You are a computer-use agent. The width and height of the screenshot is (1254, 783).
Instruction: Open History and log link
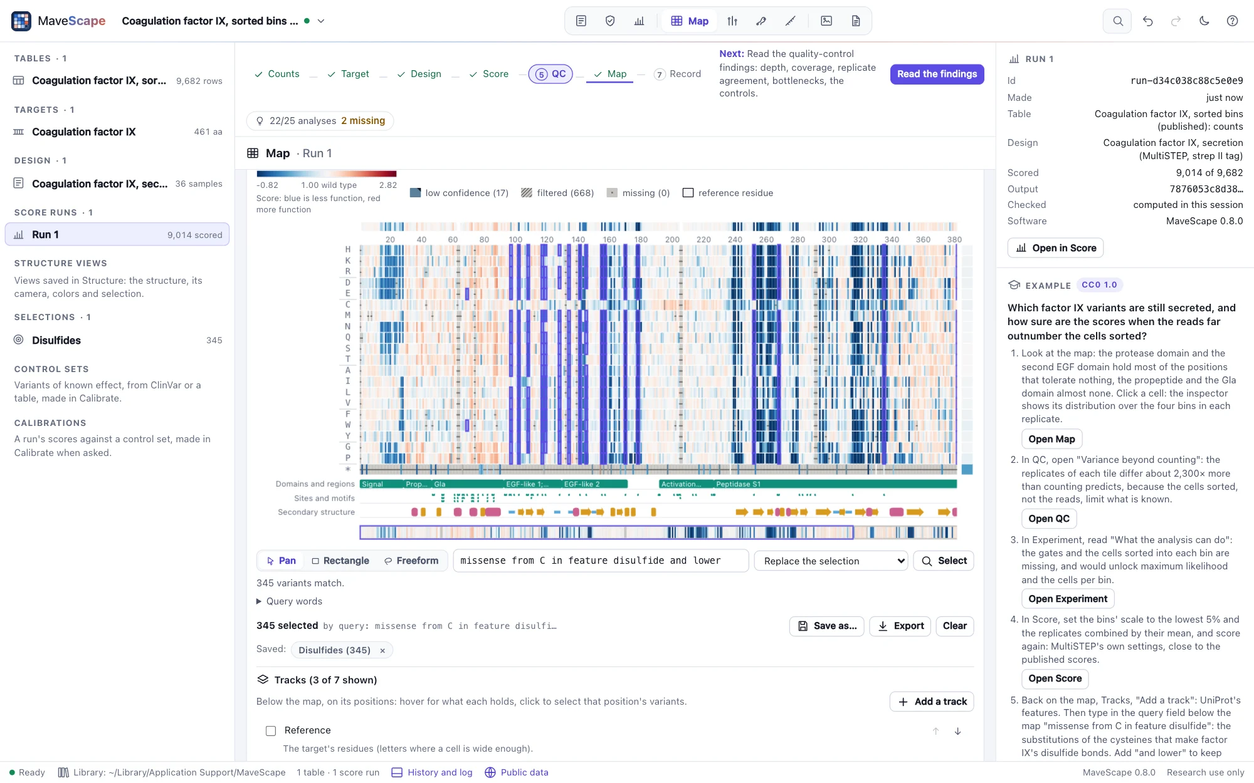click(432, 772)
